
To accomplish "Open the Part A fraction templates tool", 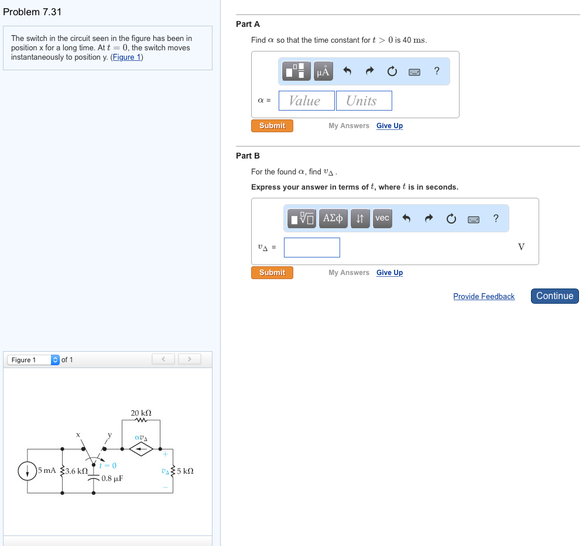I will click(x=297, y=71).
